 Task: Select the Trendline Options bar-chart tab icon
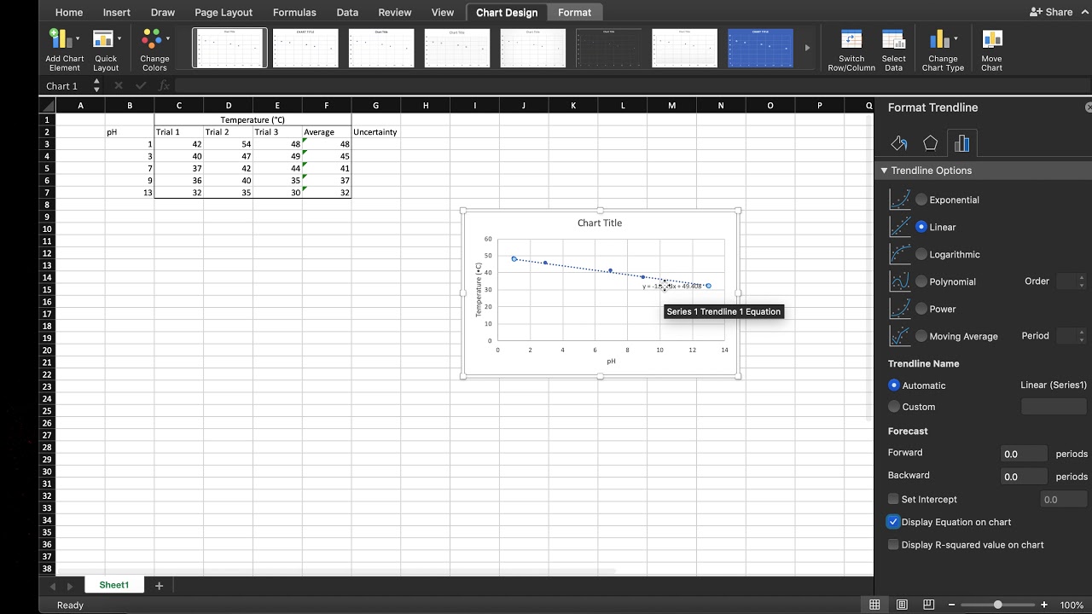961,143
